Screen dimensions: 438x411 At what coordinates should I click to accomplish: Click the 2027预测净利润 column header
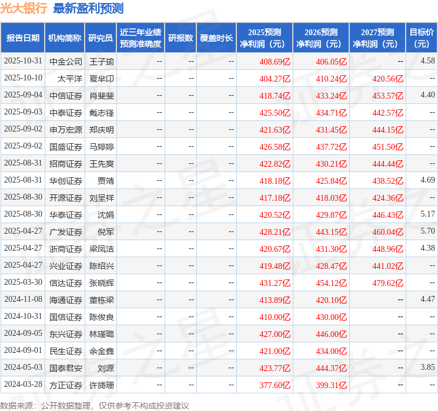[x=377, y=38]
